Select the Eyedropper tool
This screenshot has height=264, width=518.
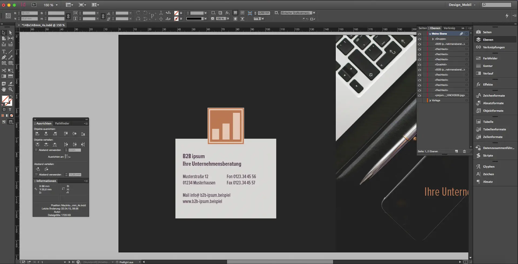tap(11, 84)
